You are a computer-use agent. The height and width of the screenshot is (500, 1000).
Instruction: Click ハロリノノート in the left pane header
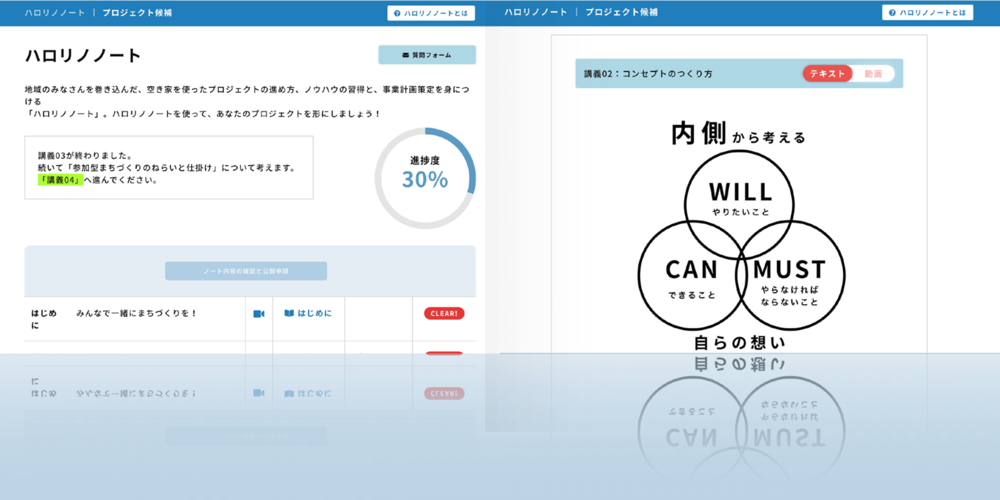pyautogui.click(x=55, y=13)
